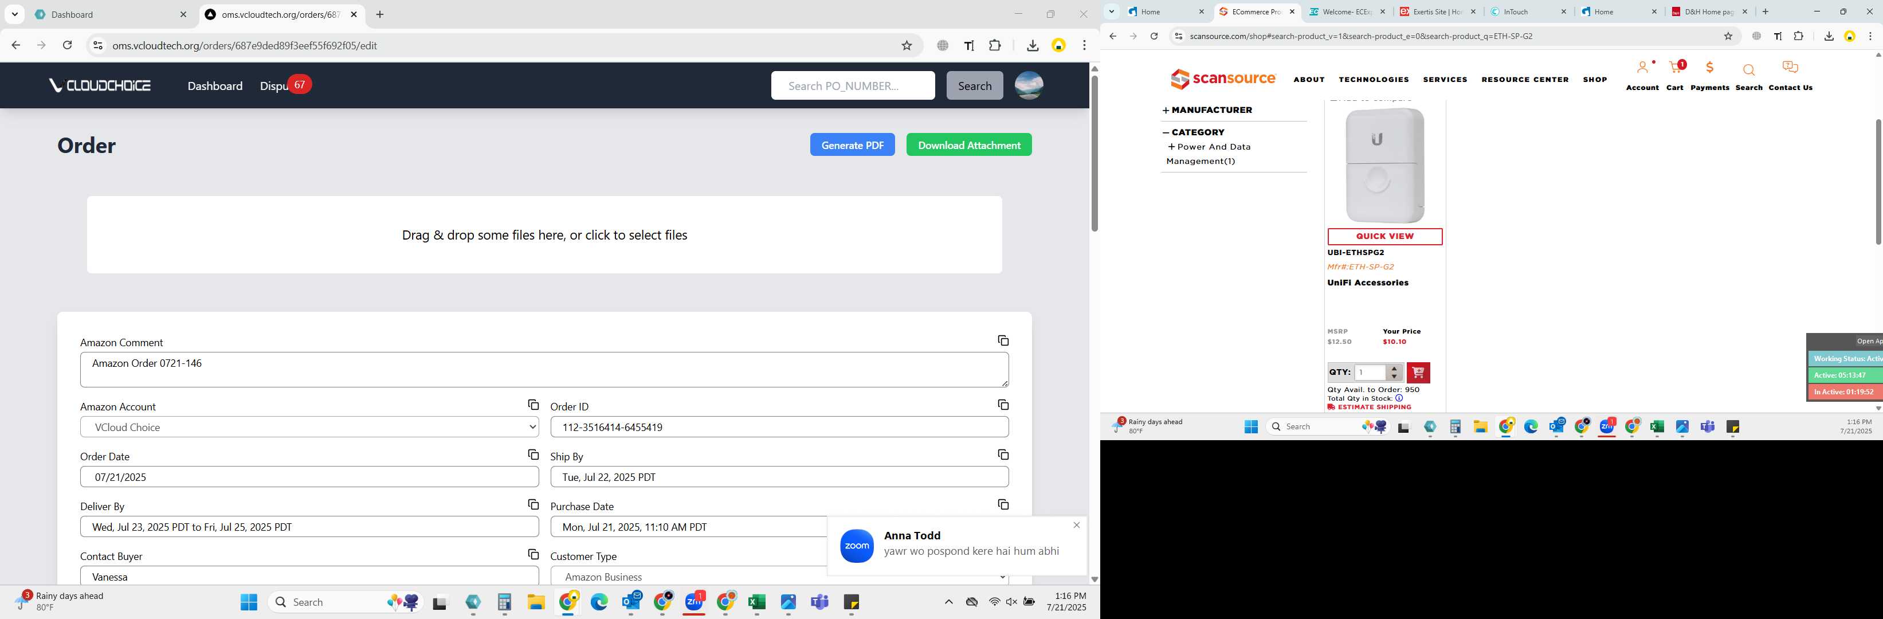Click the Download Attachment button

point(968,144)
